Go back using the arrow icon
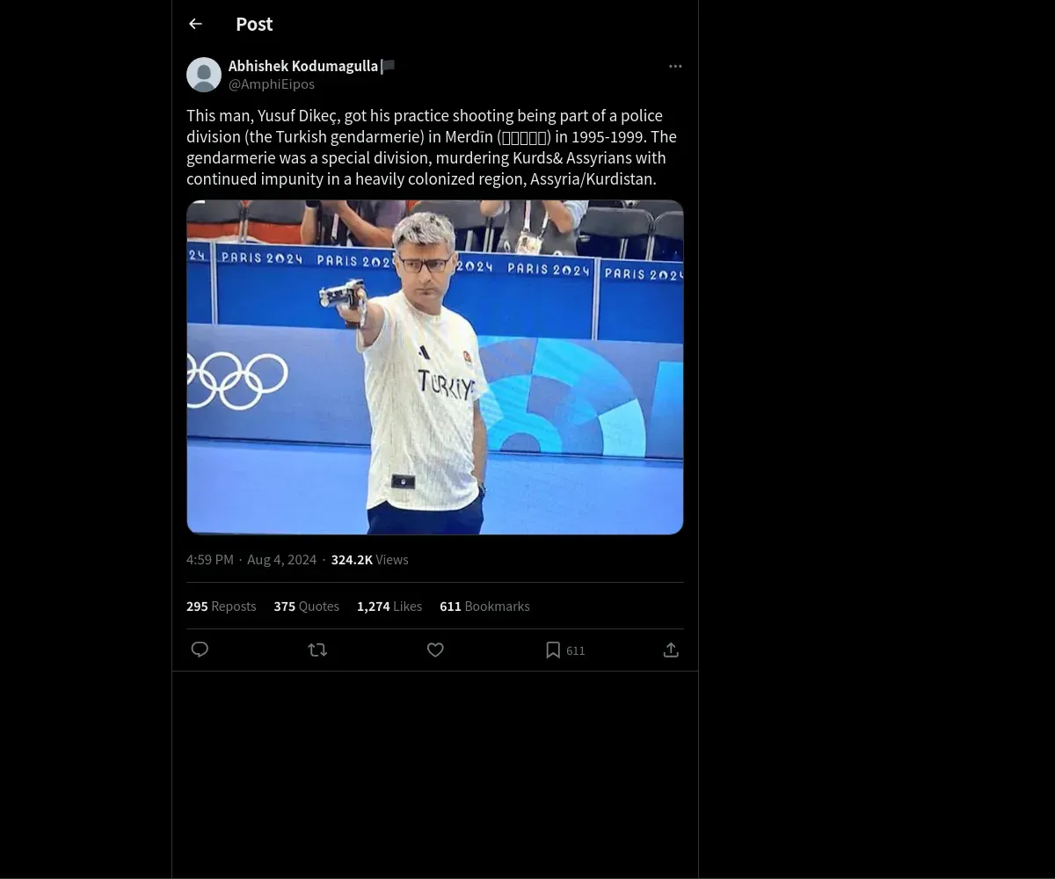This screenshot has width=1055, height=879. click(195, 24)
